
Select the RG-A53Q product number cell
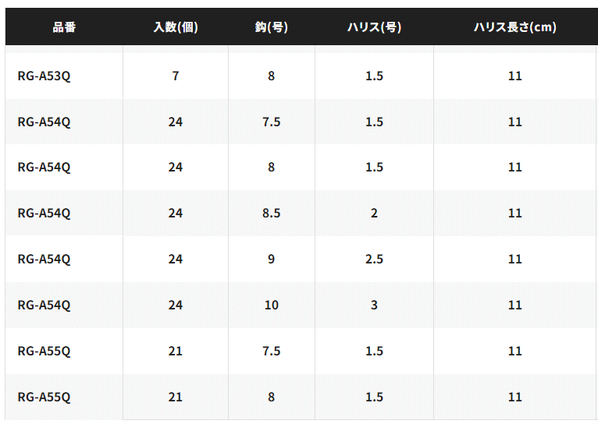pyautogui.click(x=44, y=76)
